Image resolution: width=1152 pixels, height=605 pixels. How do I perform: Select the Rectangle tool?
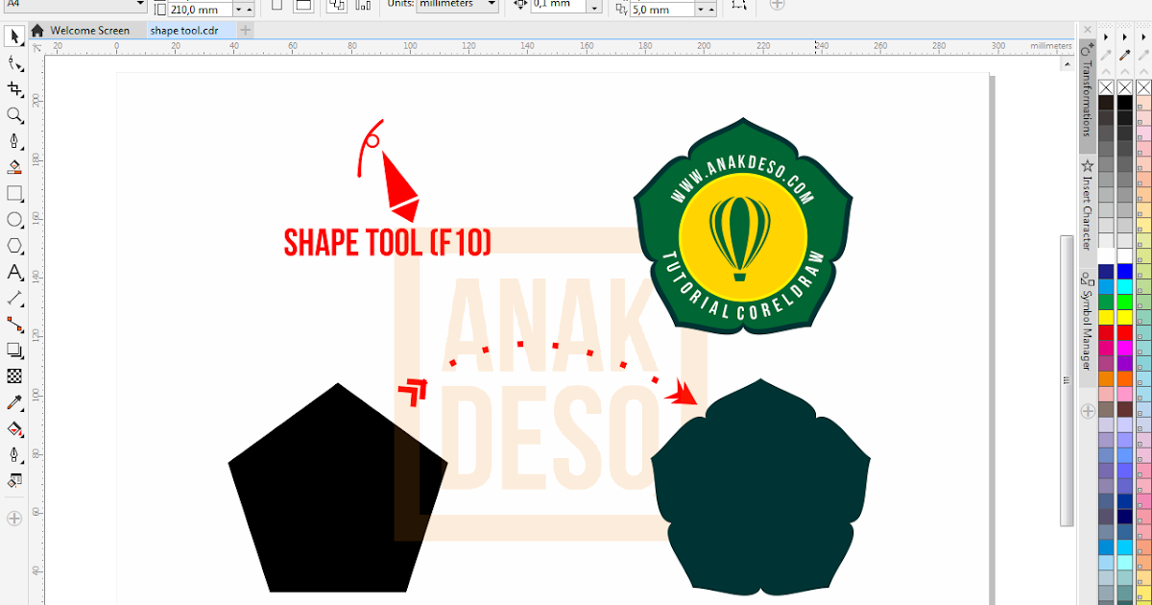14,193
